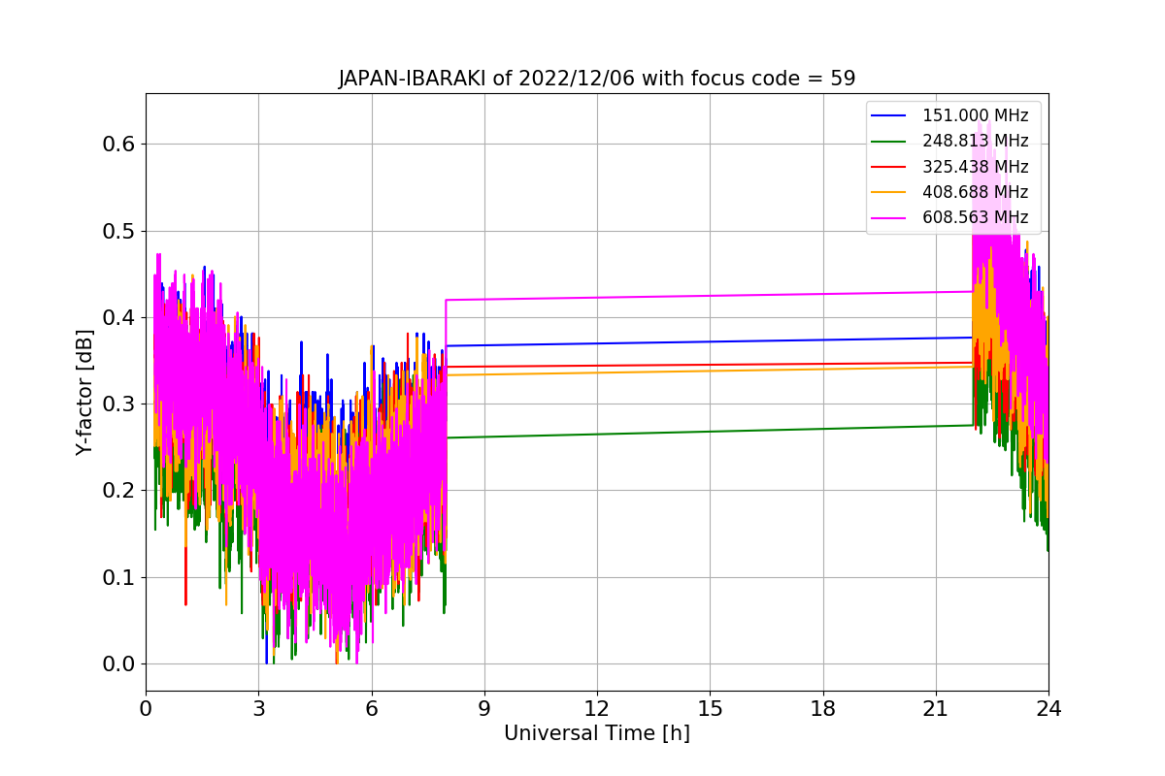Click the flat green line near 15 h
Screen dimensions: 1165x776
click(710, 432)
